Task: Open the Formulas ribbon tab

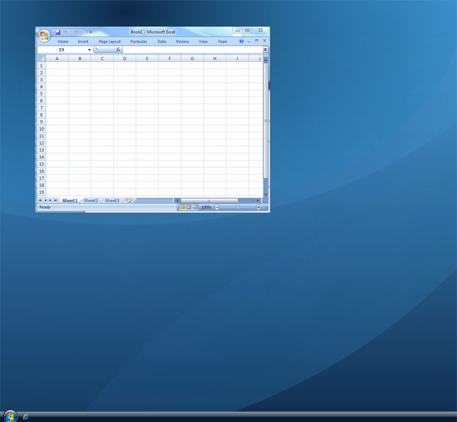Action: click(139, 41)
